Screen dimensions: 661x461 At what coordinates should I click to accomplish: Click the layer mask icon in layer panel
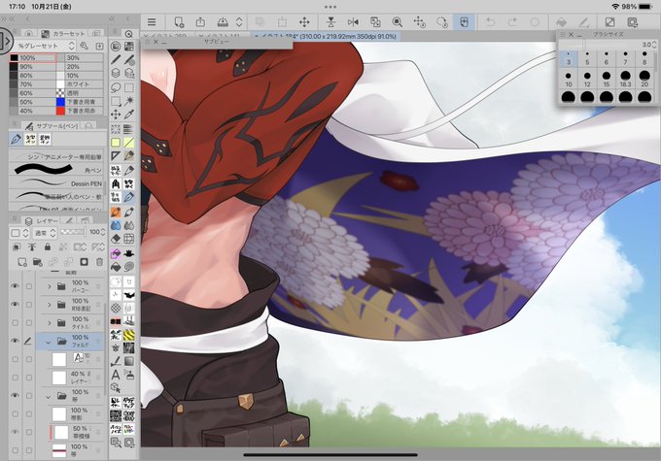point(84,262)
